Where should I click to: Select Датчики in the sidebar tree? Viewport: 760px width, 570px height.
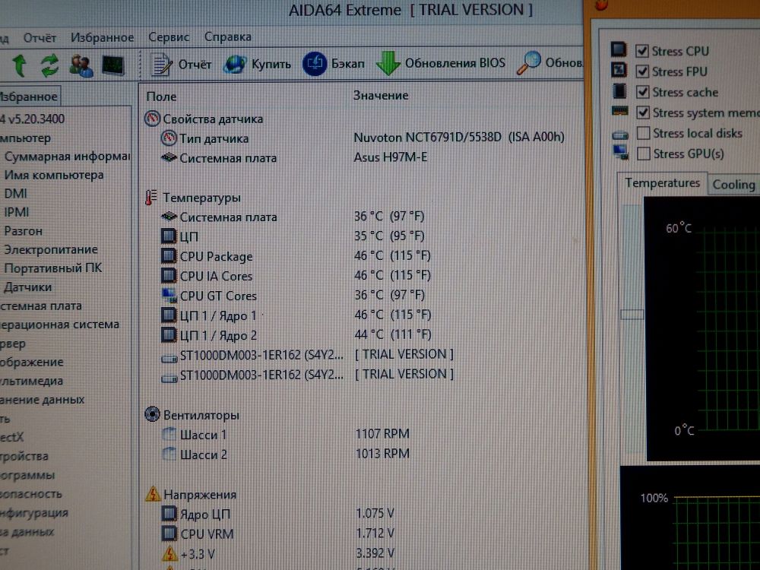tap(27, 287)
